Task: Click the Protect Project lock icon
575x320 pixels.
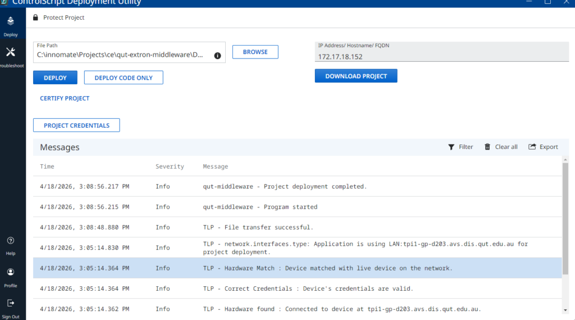Action: 36,17
